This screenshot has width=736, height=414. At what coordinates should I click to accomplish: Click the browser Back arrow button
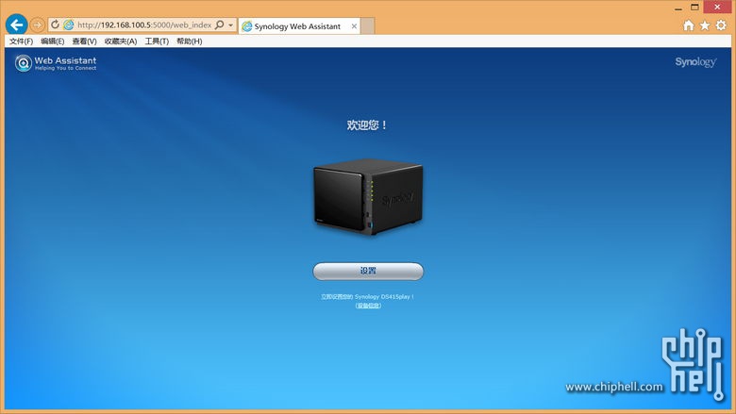pos(16,25)
